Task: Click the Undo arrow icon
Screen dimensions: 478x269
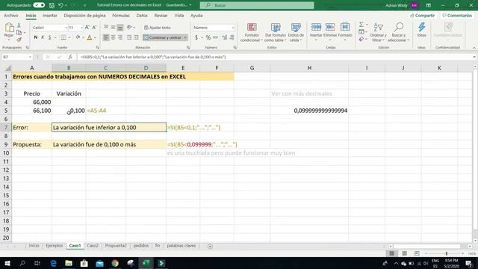Action: (x=60, y=5)
